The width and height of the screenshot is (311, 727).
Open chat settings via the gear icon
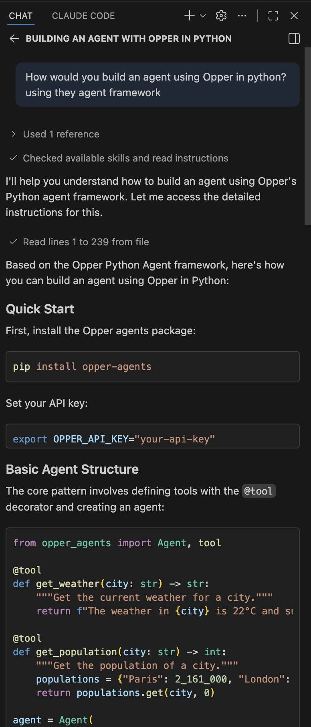[221, 16]
